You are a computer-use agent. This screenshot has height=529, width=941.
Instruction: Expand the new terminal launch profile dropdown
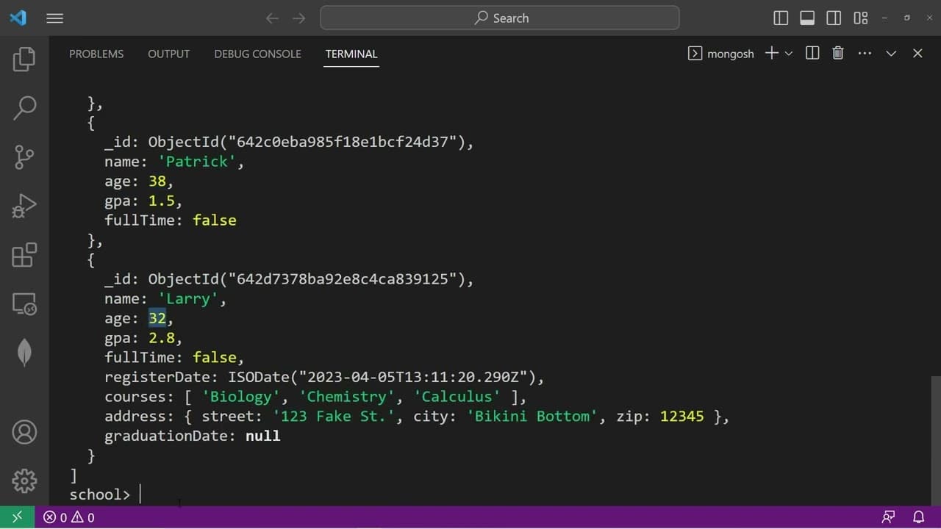[x=789, y=53]
